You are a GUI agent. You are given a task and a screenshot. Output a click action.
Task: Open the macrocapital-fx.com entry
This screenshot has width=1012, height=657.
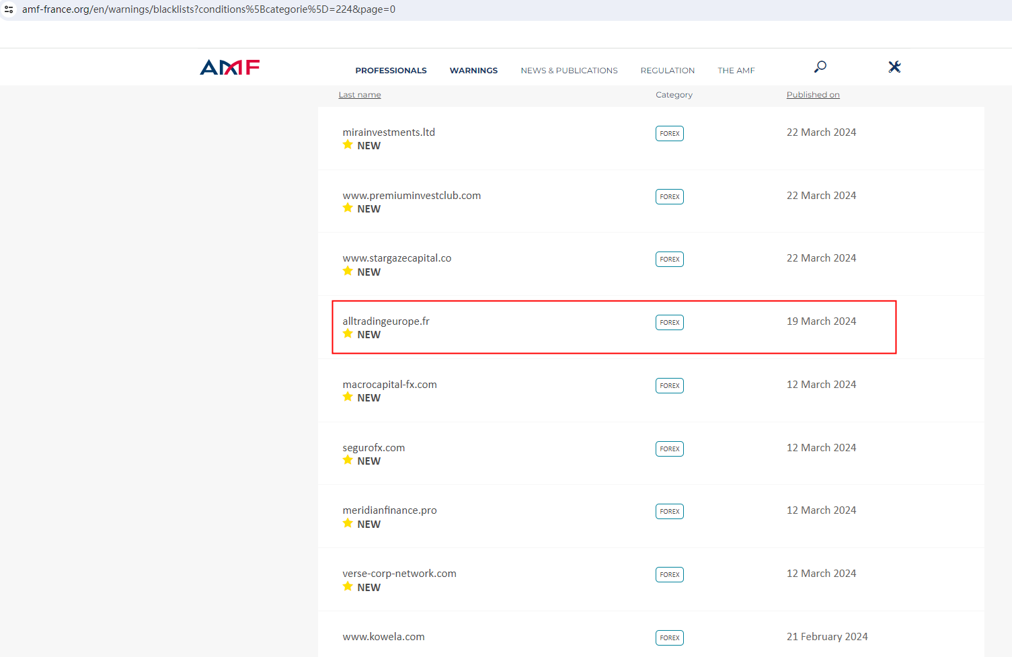(x=389, y=385)
